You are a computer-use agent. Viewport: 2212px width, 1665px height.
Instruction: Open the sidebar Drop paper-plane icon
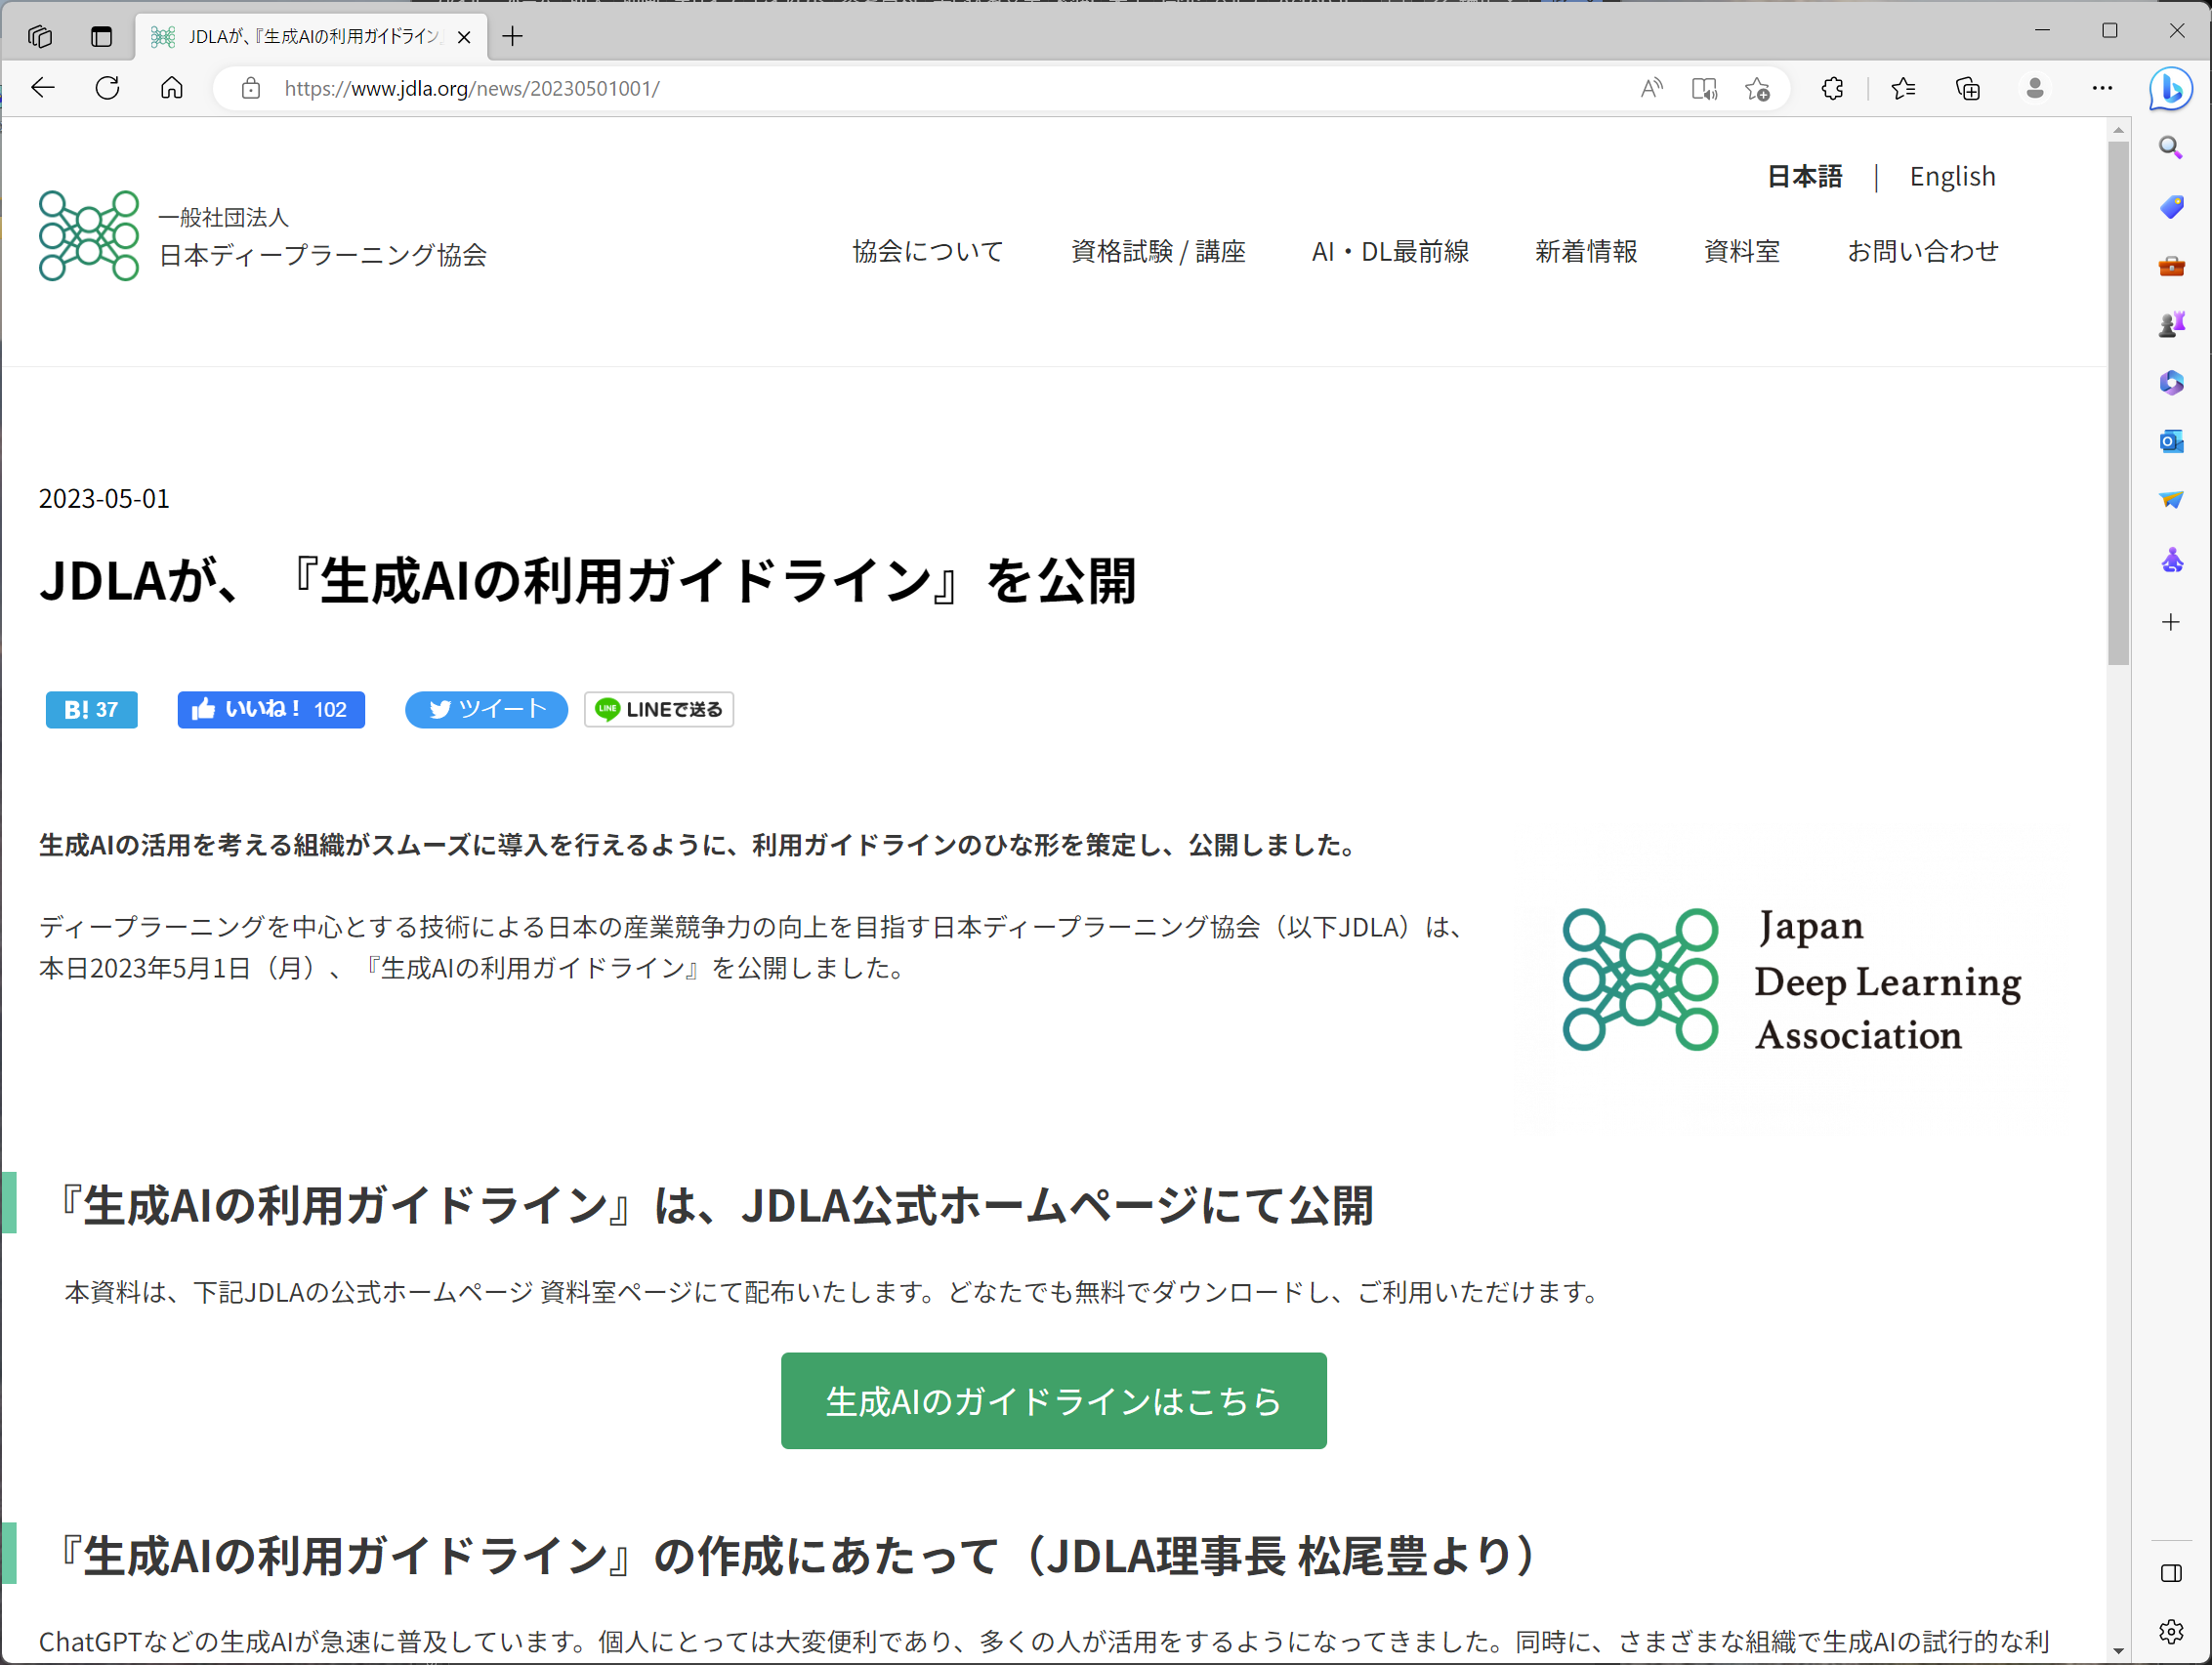(2170, 499)
